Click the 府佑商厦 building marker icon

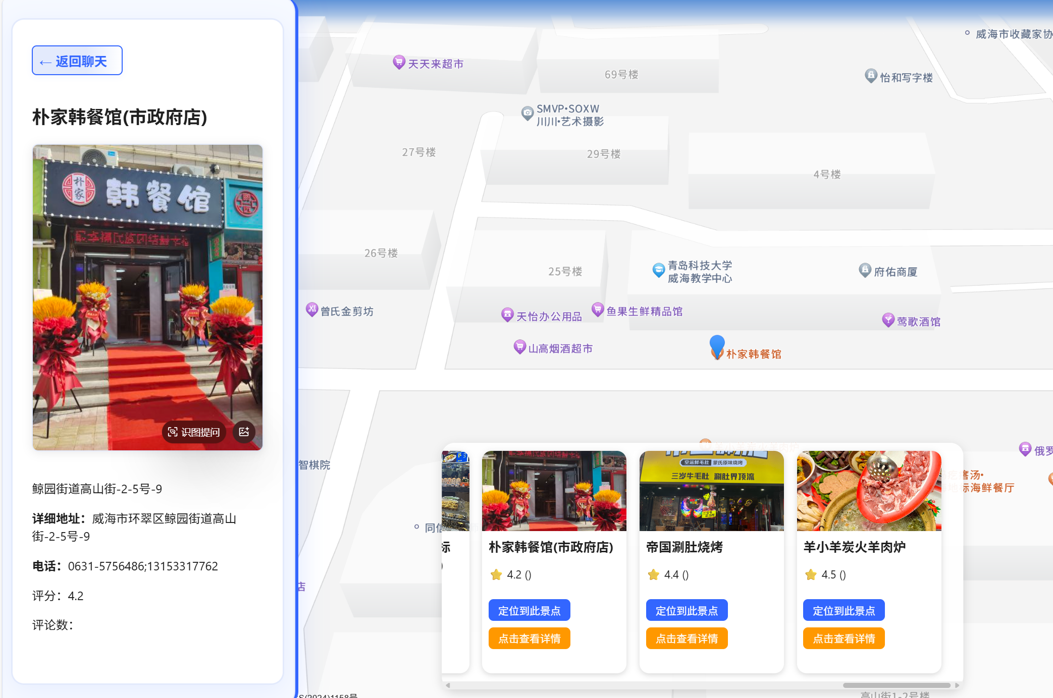[x=865, y=270]
